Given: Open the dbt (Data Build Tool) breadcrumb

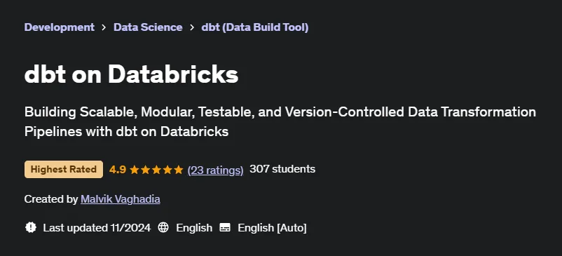Looking at the screenshot, I should point(255,27).
